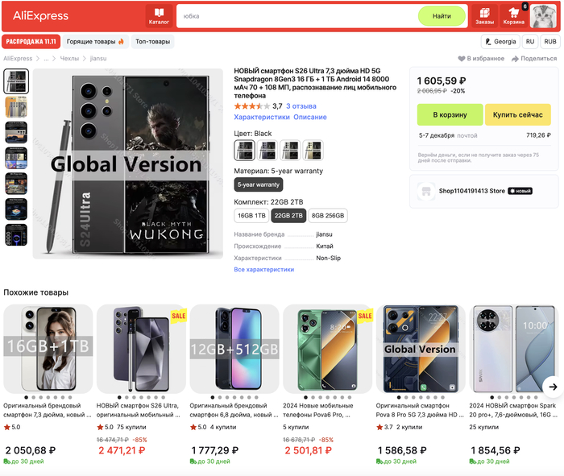Viewport: 564px width, 476px height.
Task: Click the user profile avatar
Action: point(543,15)
